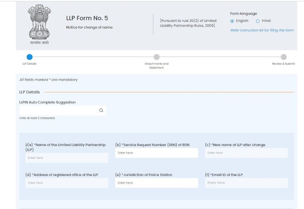Click the LLP Details step label

(29, 64)
